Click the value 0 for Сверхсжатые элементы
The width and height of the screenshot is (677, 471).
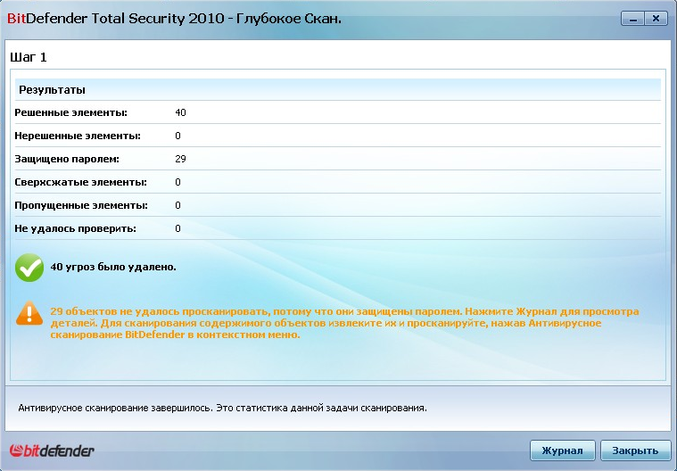[178, 182]
